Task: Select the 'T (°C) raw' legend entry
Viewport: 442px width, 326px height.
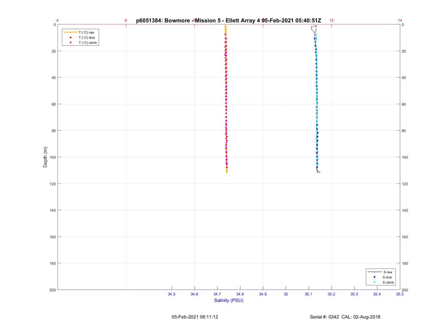Action: coord(87,32)
